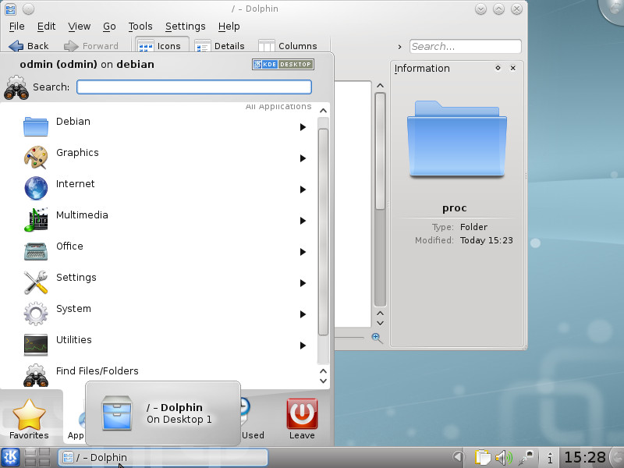Close the Information panel
Viewport: 624px width, 468px height.
pos(513,68)
